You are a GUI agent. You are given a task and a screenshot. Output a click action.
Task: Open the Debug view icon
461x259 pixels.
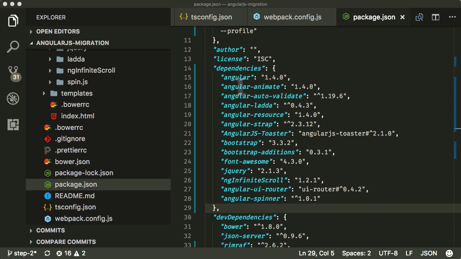click(x=13, y=98)
